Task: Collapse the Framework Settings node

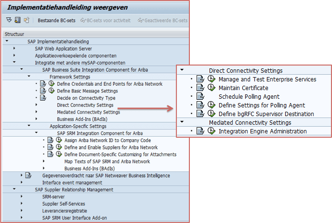Action: coord(29,76)
